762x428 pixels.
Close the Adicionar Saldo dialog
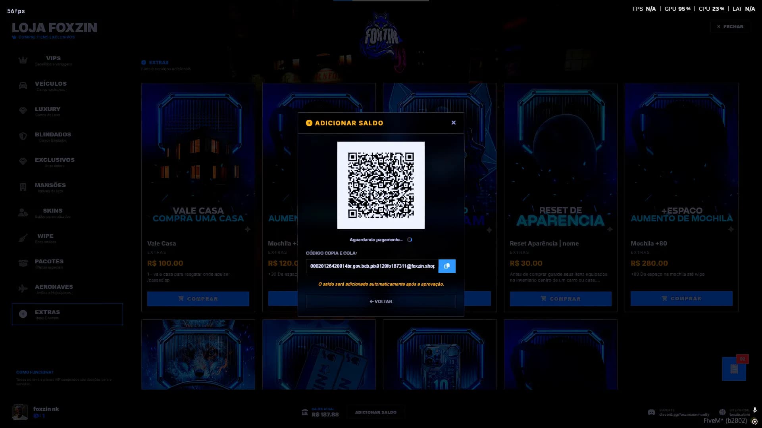coord(454,123)
